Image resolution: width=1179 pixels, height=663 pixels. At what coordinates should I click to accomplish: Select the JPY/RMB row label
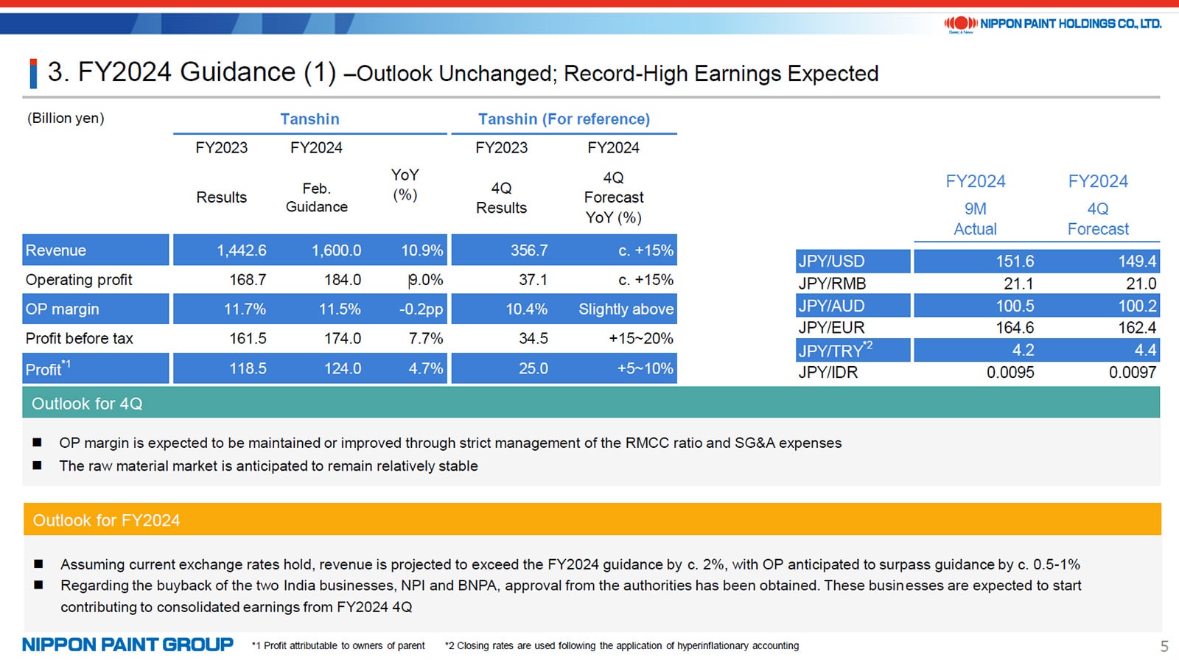832,284
